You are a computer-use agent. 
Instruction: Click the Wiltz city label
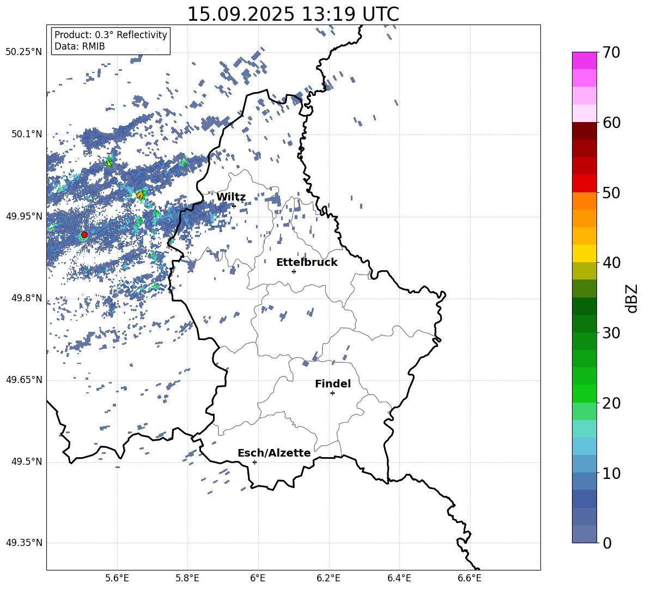(x=231, y=197)
